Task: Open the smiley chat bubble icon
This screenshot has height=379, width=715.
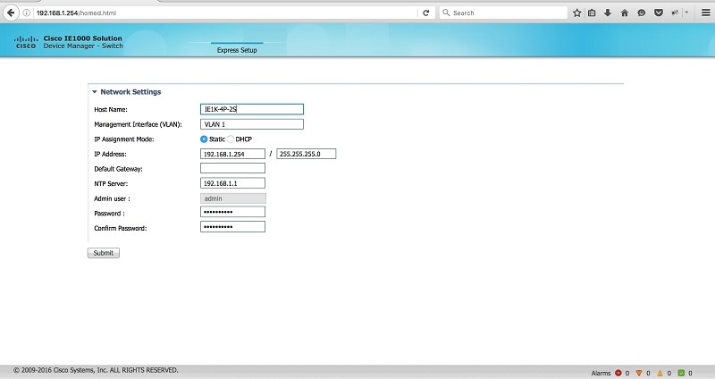Action: click(641, 13)
